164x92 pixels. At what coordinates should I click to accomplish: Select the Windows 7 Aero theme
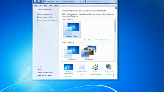72,53
